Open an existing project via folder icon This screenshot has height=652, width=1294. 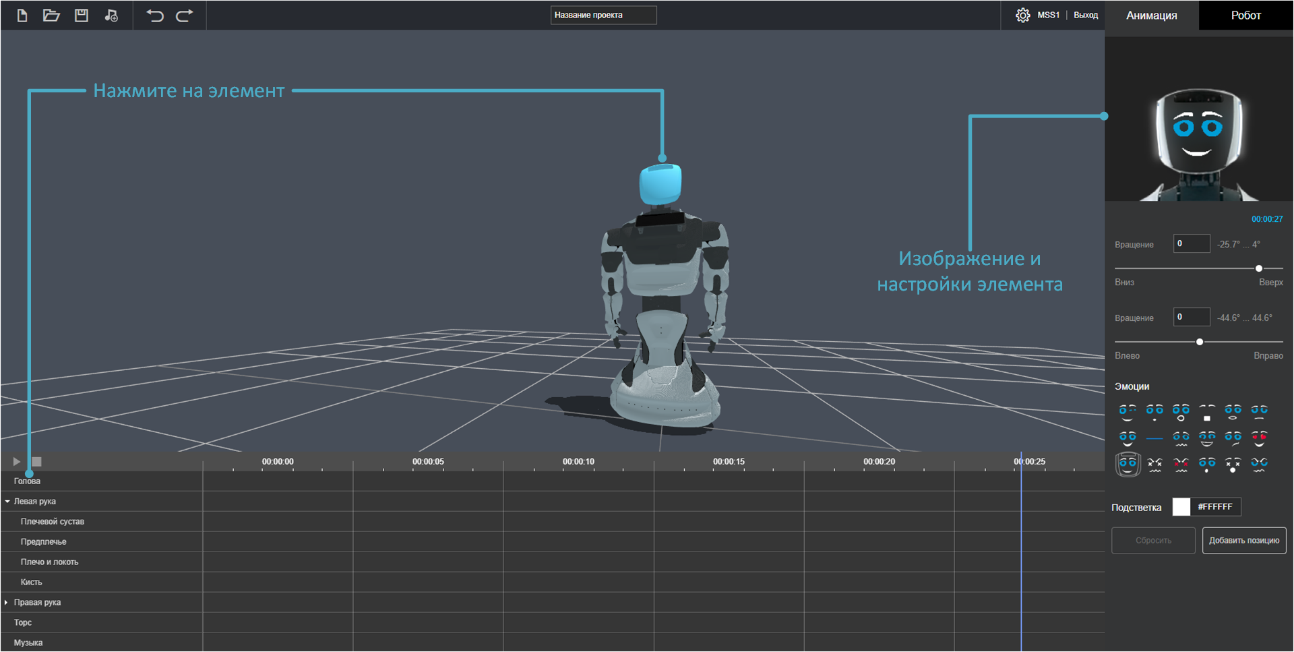(51, 16)
